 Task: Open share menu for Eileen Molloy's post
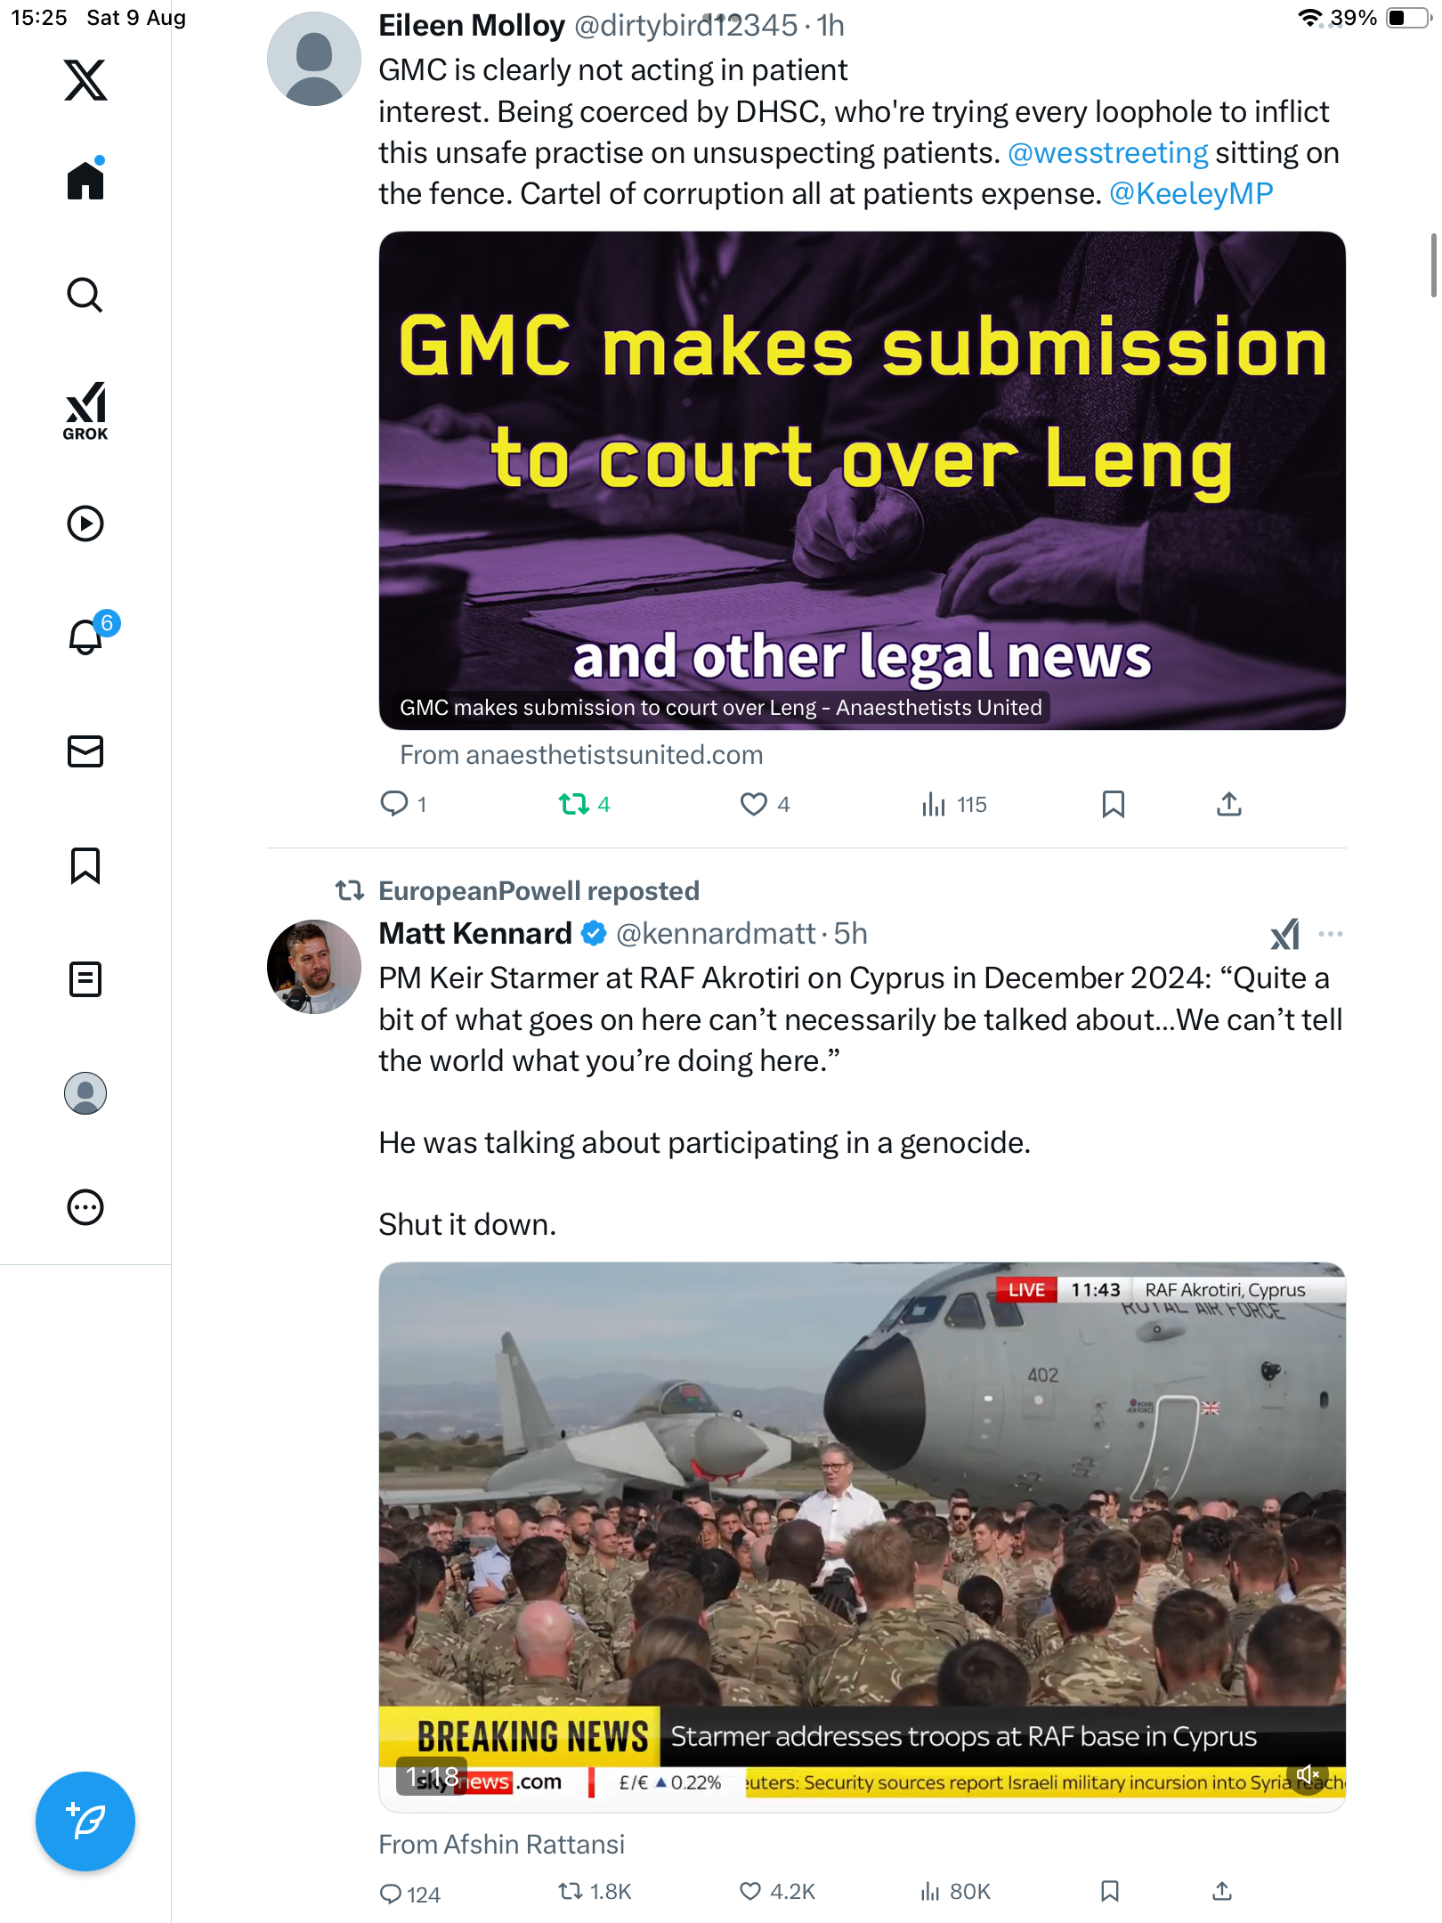(1229, 805)
